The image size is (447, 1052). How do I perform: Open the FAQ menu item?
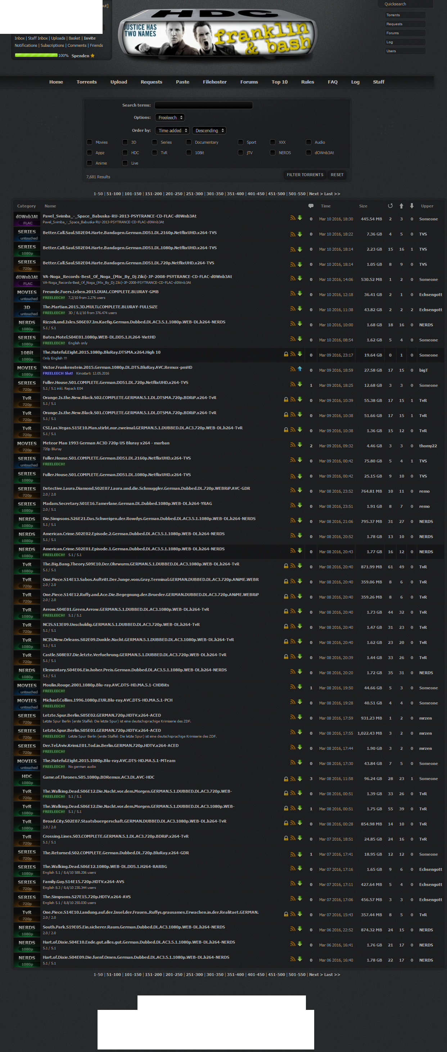[333, 82]
